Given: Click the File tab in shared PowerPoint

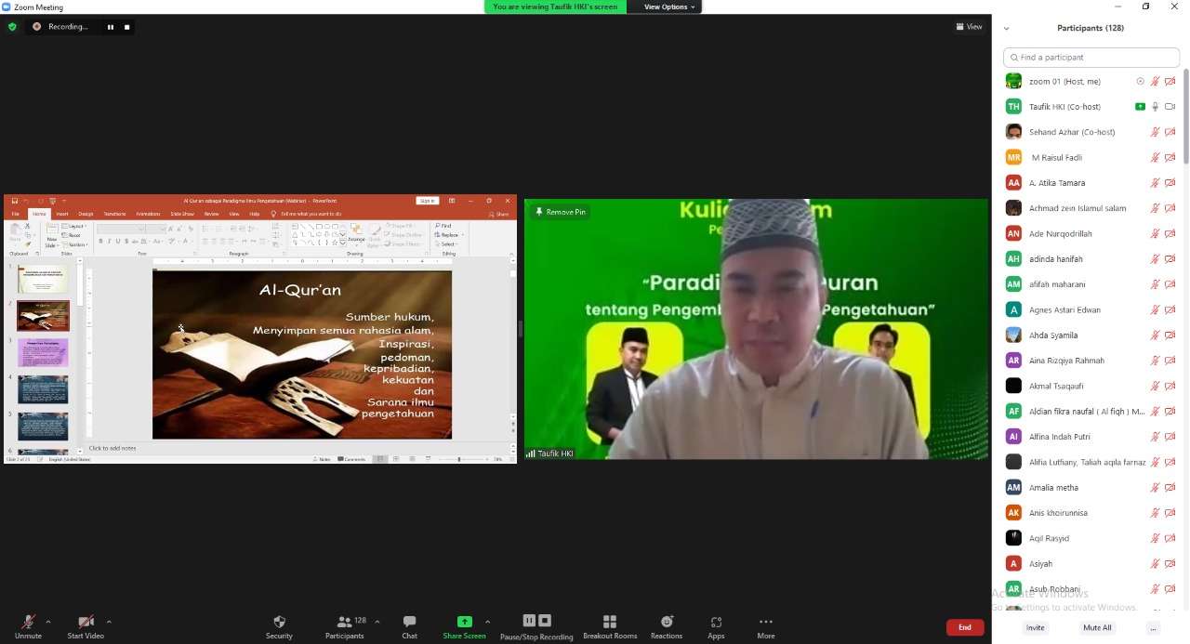Looking at the screenshot, I should coord(16,214).
